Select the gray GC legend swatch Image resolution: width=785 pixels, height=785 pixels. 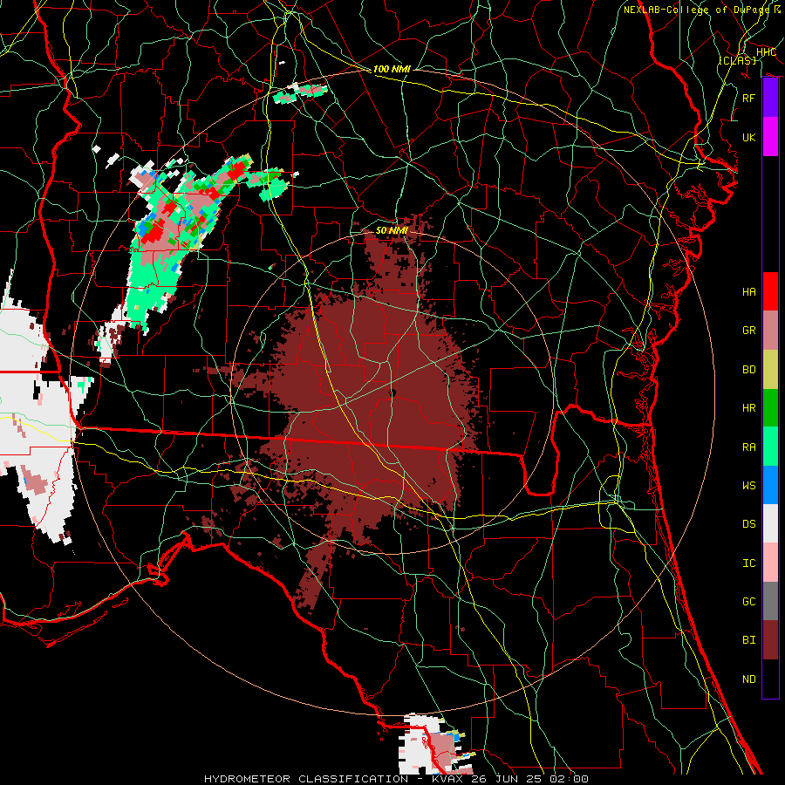[770, 601]
